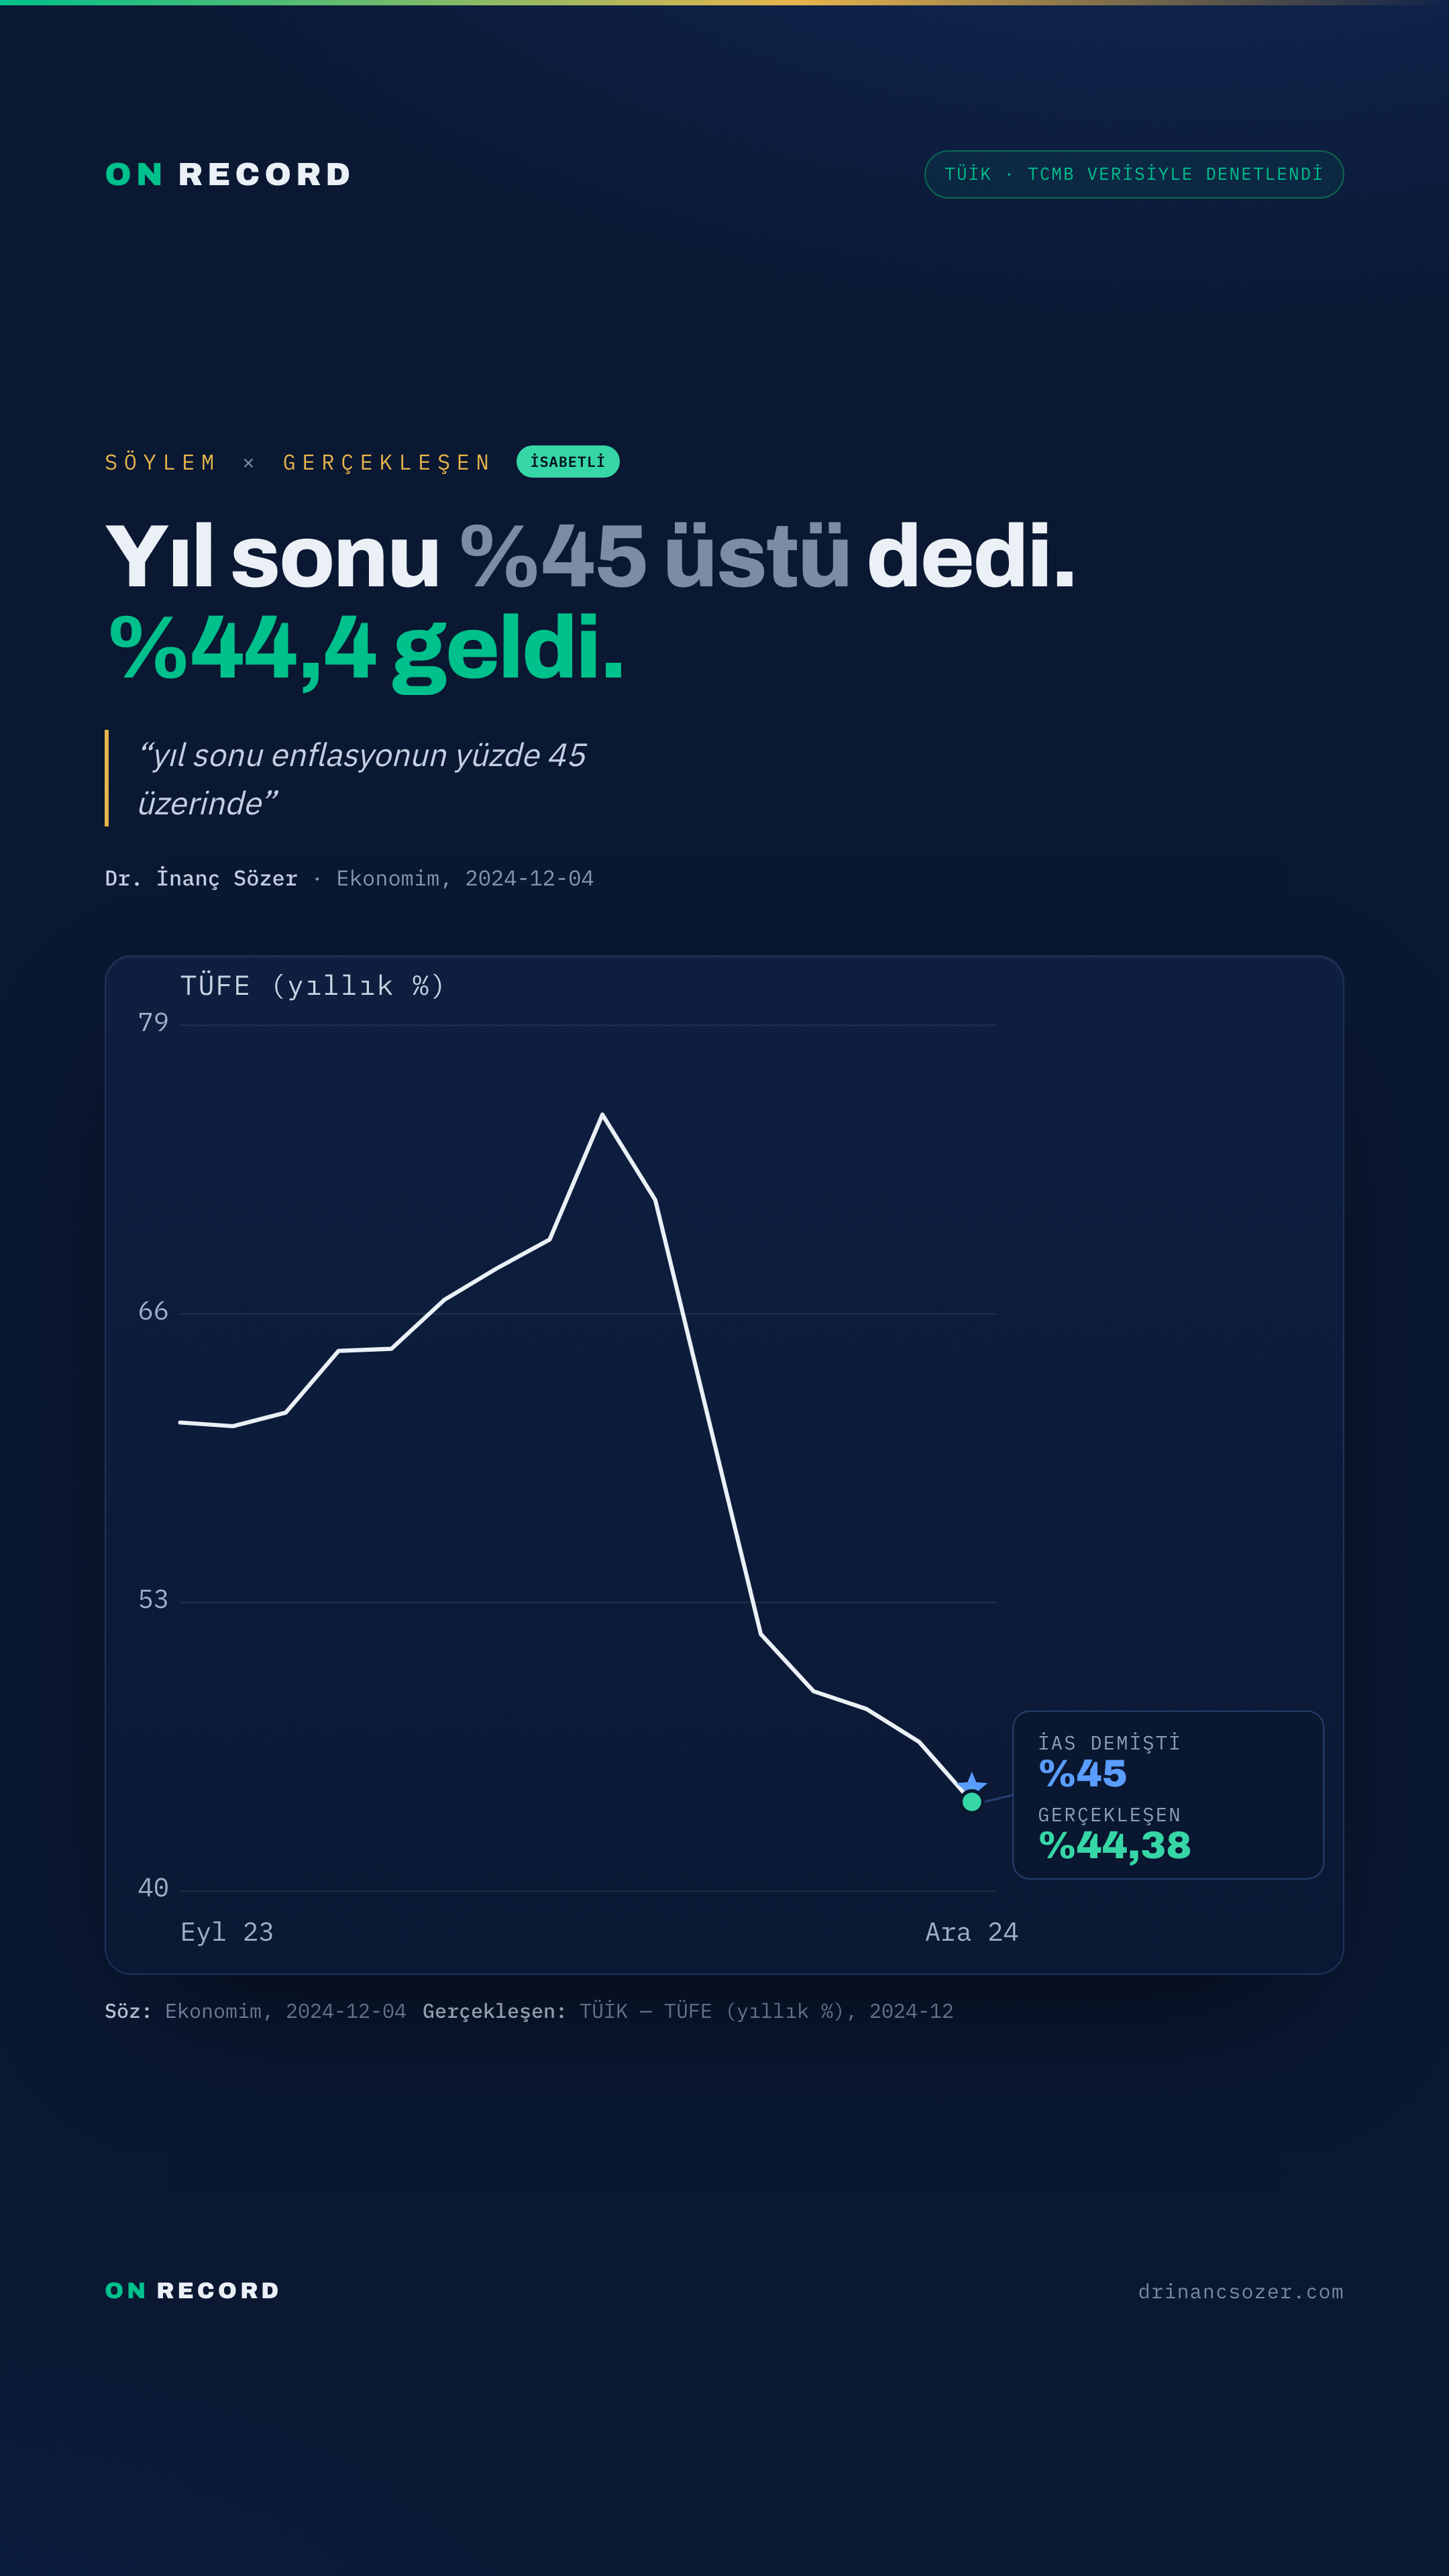Click the ON RECORD logo in the header

[228, 174]
